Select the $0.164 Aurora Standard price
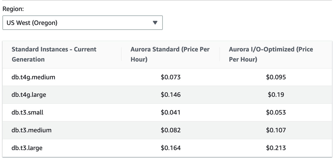Viewport: 335px width, 159px height. 171,148
